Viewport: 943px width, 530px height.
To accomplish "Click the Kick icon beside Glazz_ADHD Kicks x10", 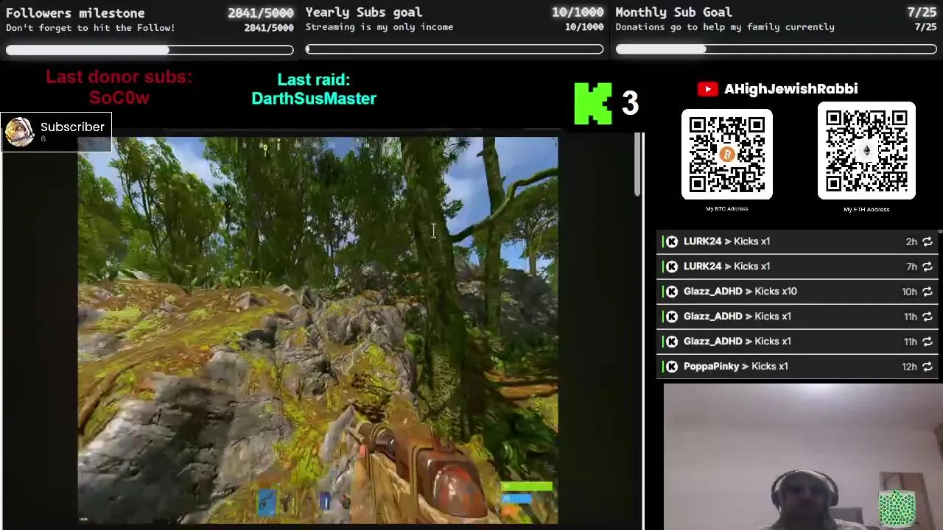I will coord(671,291).
